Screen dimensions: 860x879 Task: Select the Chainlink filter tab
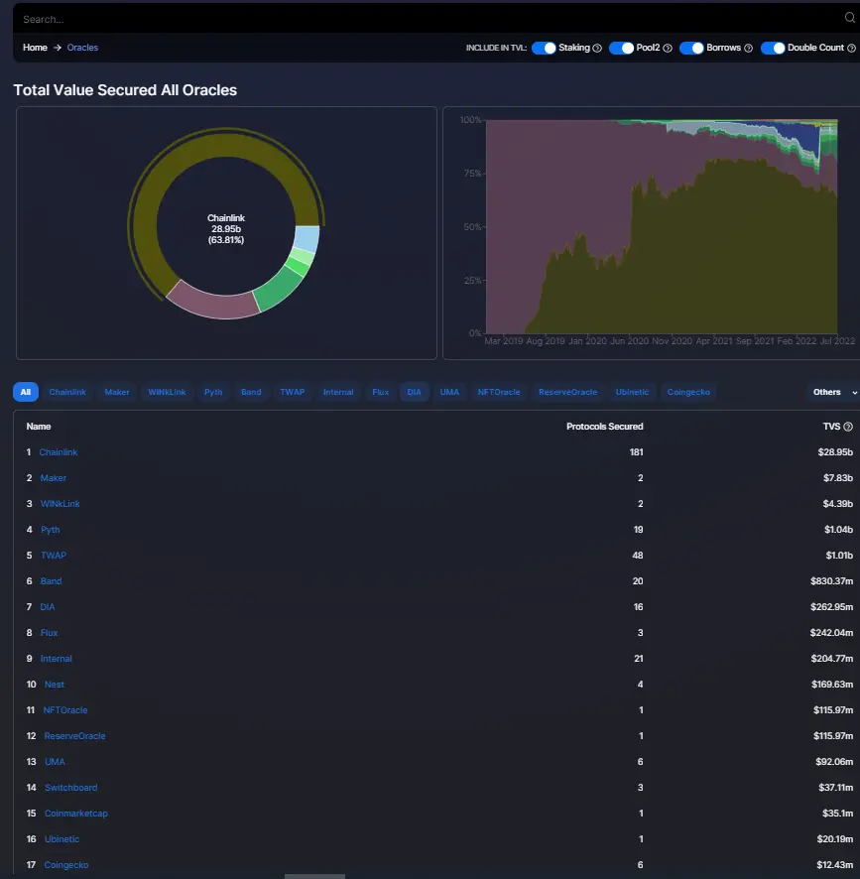(67, 392)
